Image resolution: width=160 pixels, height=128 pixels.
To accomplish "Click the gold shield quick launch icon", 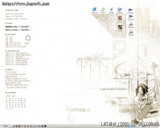I will pyautogui.click(x=28, y=126).
